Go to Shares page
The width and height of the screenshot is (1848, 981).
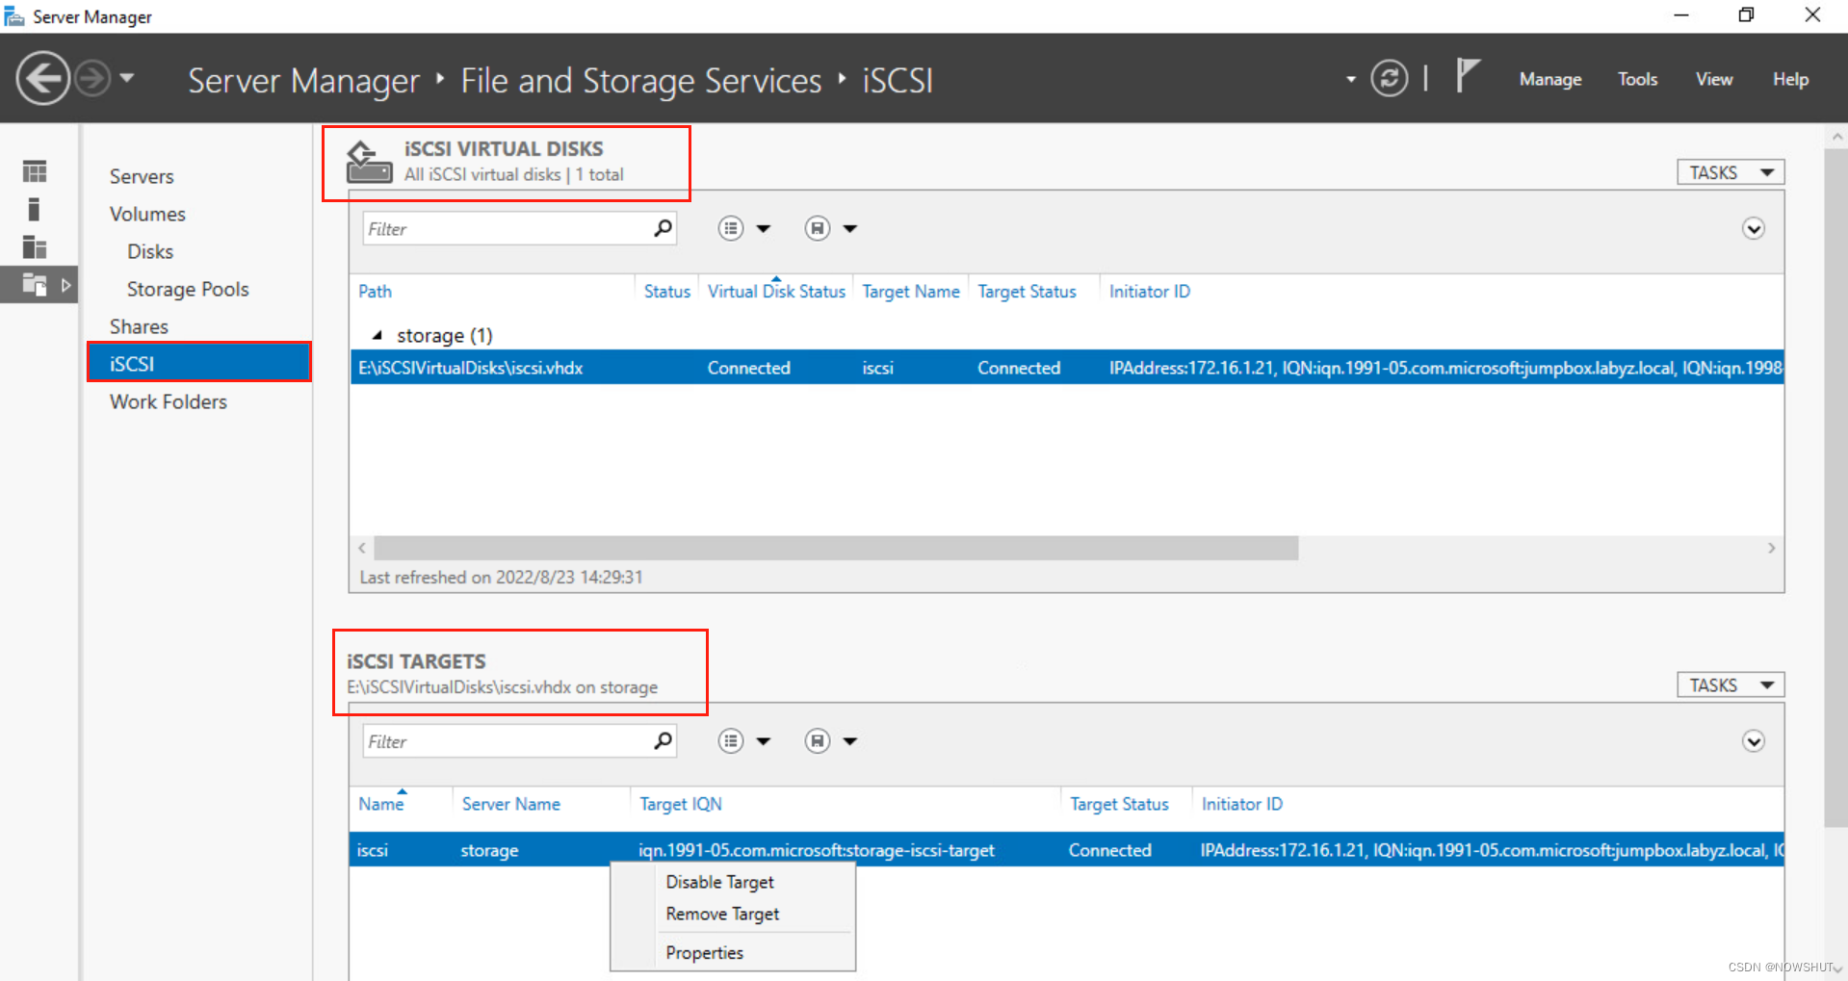pyautogui.click(x=139, y=326)
